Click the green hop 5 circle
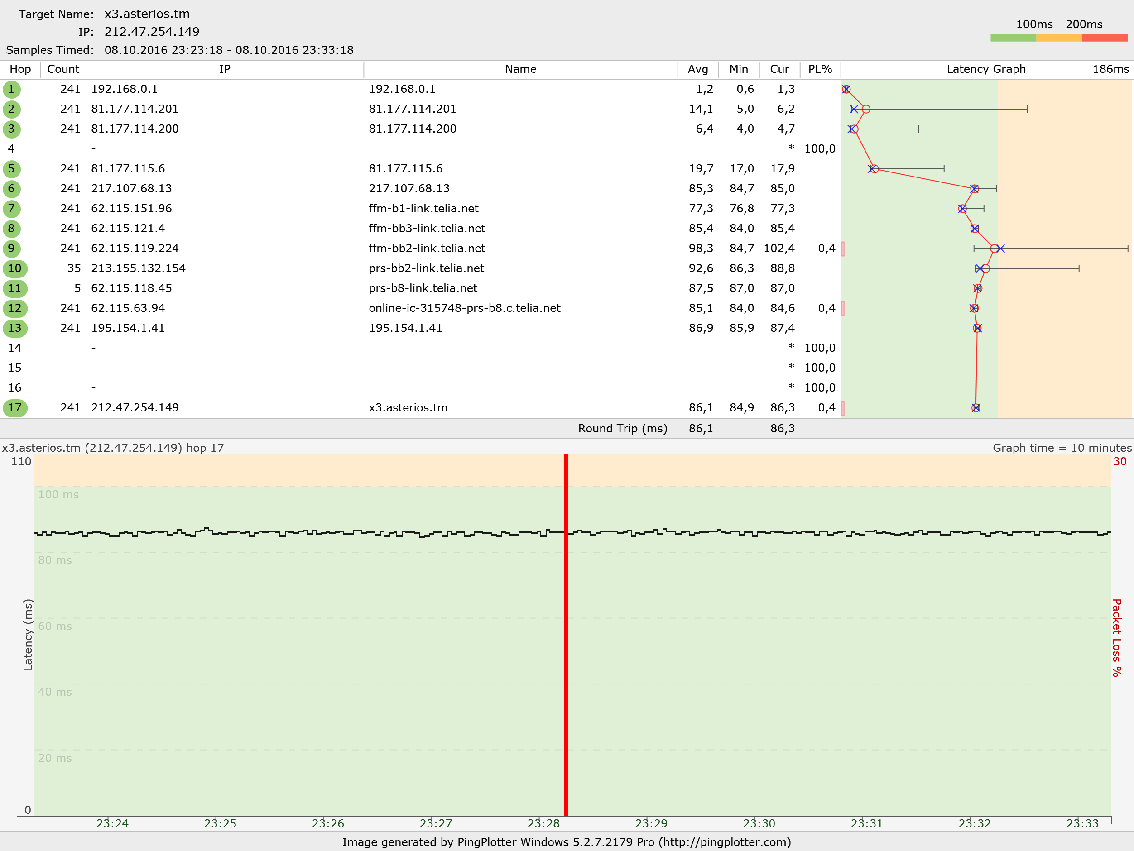Screen dimensions: 1134x851 tap(11, 169)
